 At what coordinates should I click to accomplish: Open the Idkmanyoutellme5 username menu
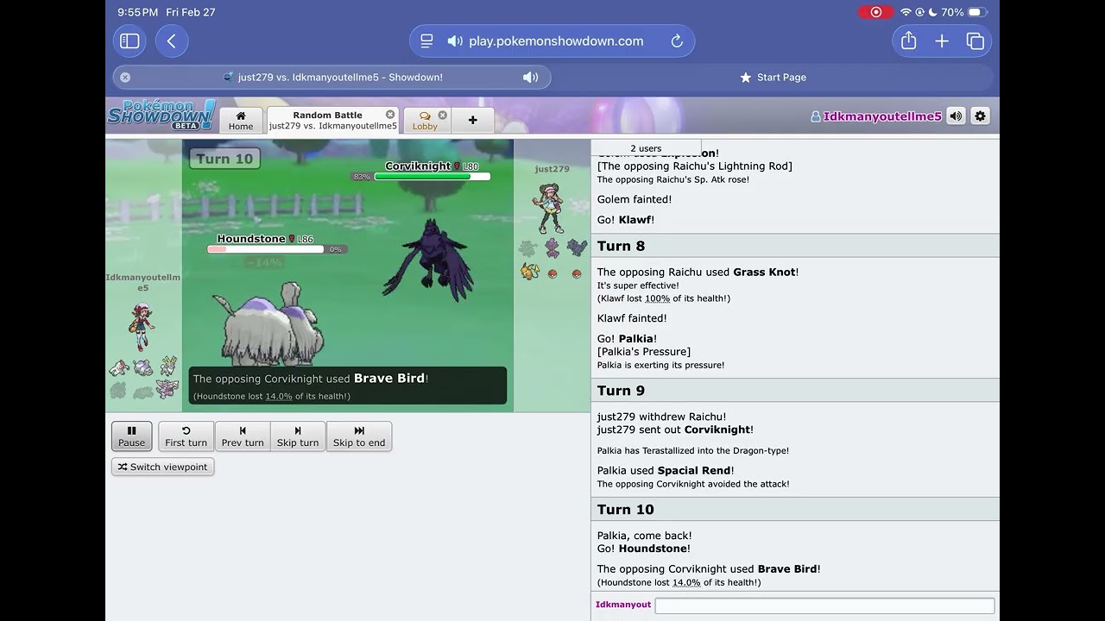click(x=876, y=116)
